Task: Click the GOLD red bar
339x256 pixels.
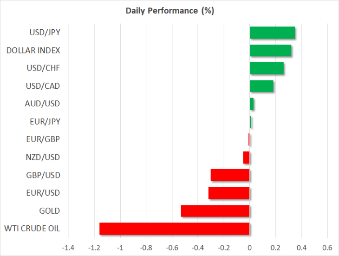Action: [215, 211]
